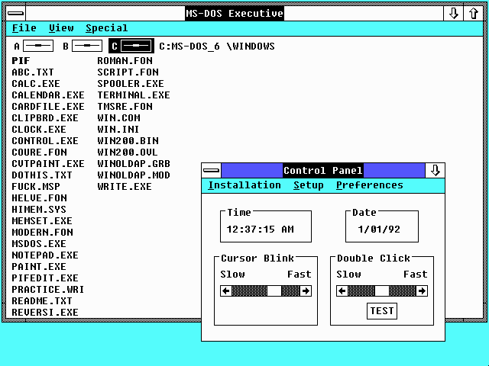
Task: Select WIN200.OVL in the file list
Action: (x=128, y=152)
